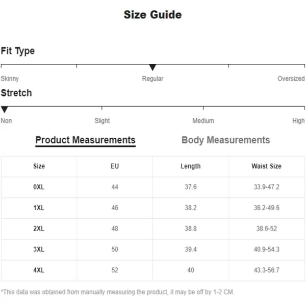The width and height of the screenshot is (306, 306).
Task: Click the Waist Size column header
Action: [266, 166]
